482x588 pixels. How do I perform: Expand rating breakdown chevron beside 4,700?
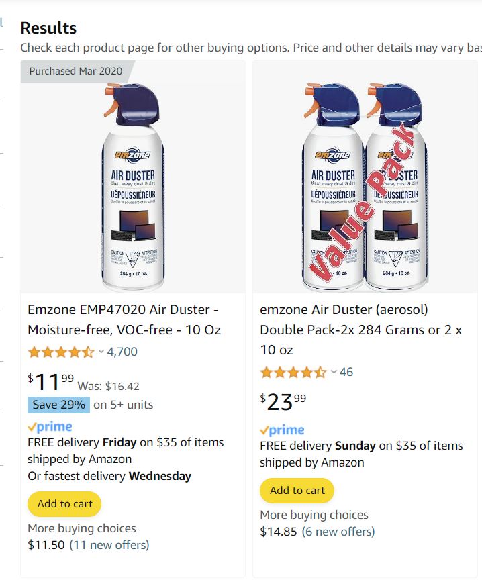[x=101, y=352]
